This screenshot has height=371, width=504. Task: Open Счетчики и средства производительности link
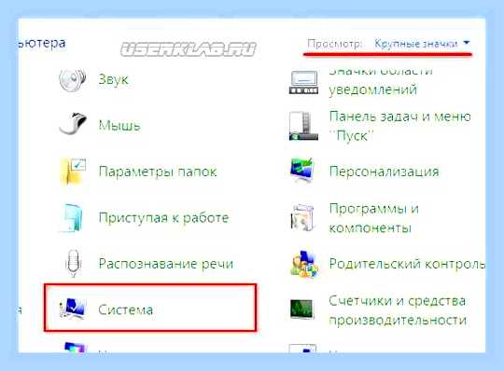pyautogui.click(x=398, y=310)
